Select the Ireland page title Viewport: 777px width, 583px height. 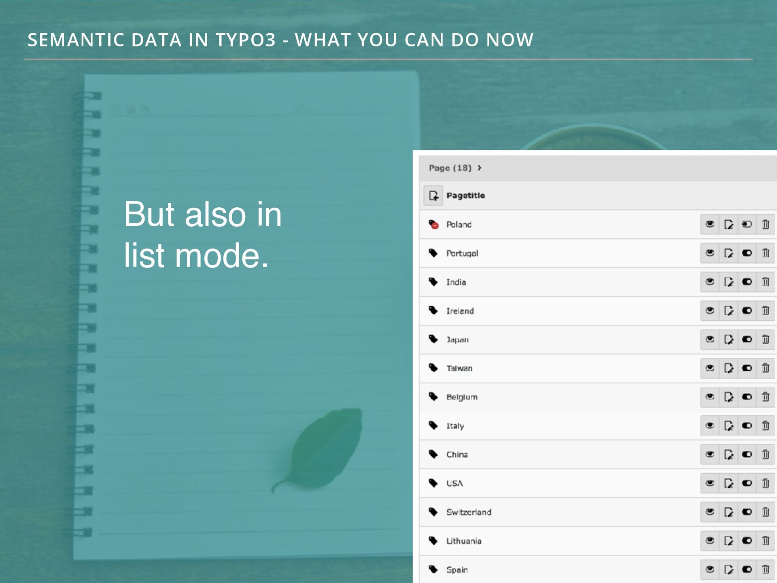click(460, 311)
